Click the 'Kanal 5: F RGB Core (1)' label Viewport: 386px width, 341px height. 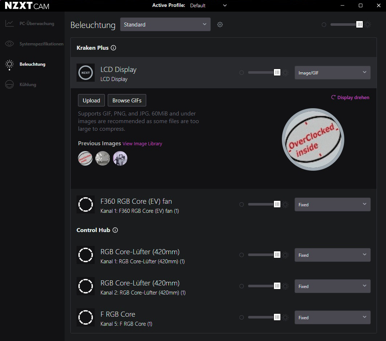(x=126, y=324)
